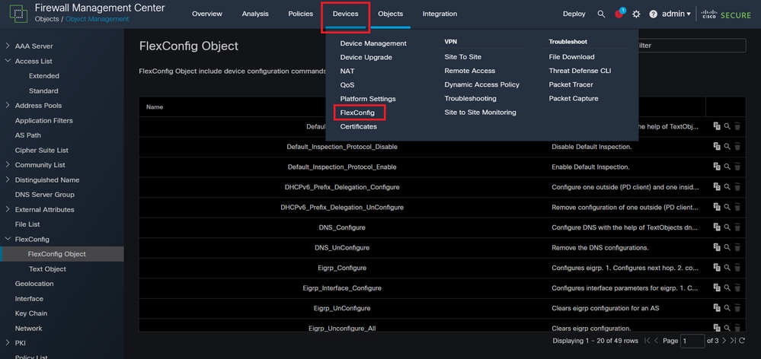Open the help question mark icon
761x359 pixels.
[x=654, y=14]
